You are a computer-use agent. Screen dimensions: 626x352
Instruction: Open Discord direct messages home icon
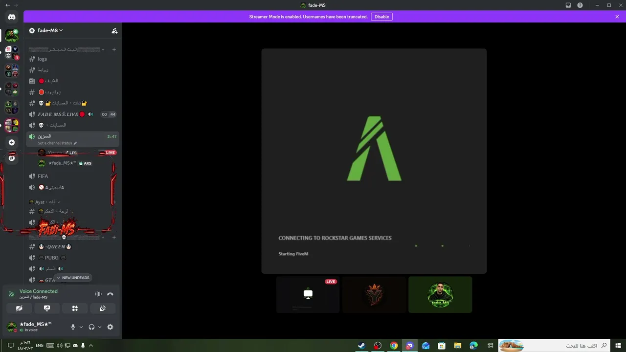tap(12, 17)
